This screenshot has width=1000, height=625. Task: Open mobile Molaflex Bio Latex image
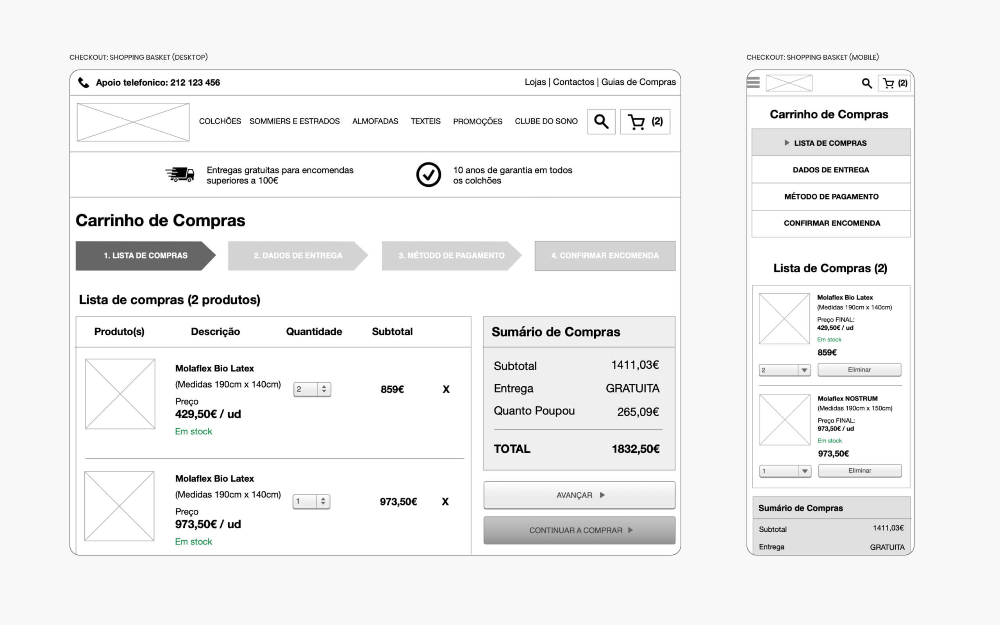click(784, 318)
